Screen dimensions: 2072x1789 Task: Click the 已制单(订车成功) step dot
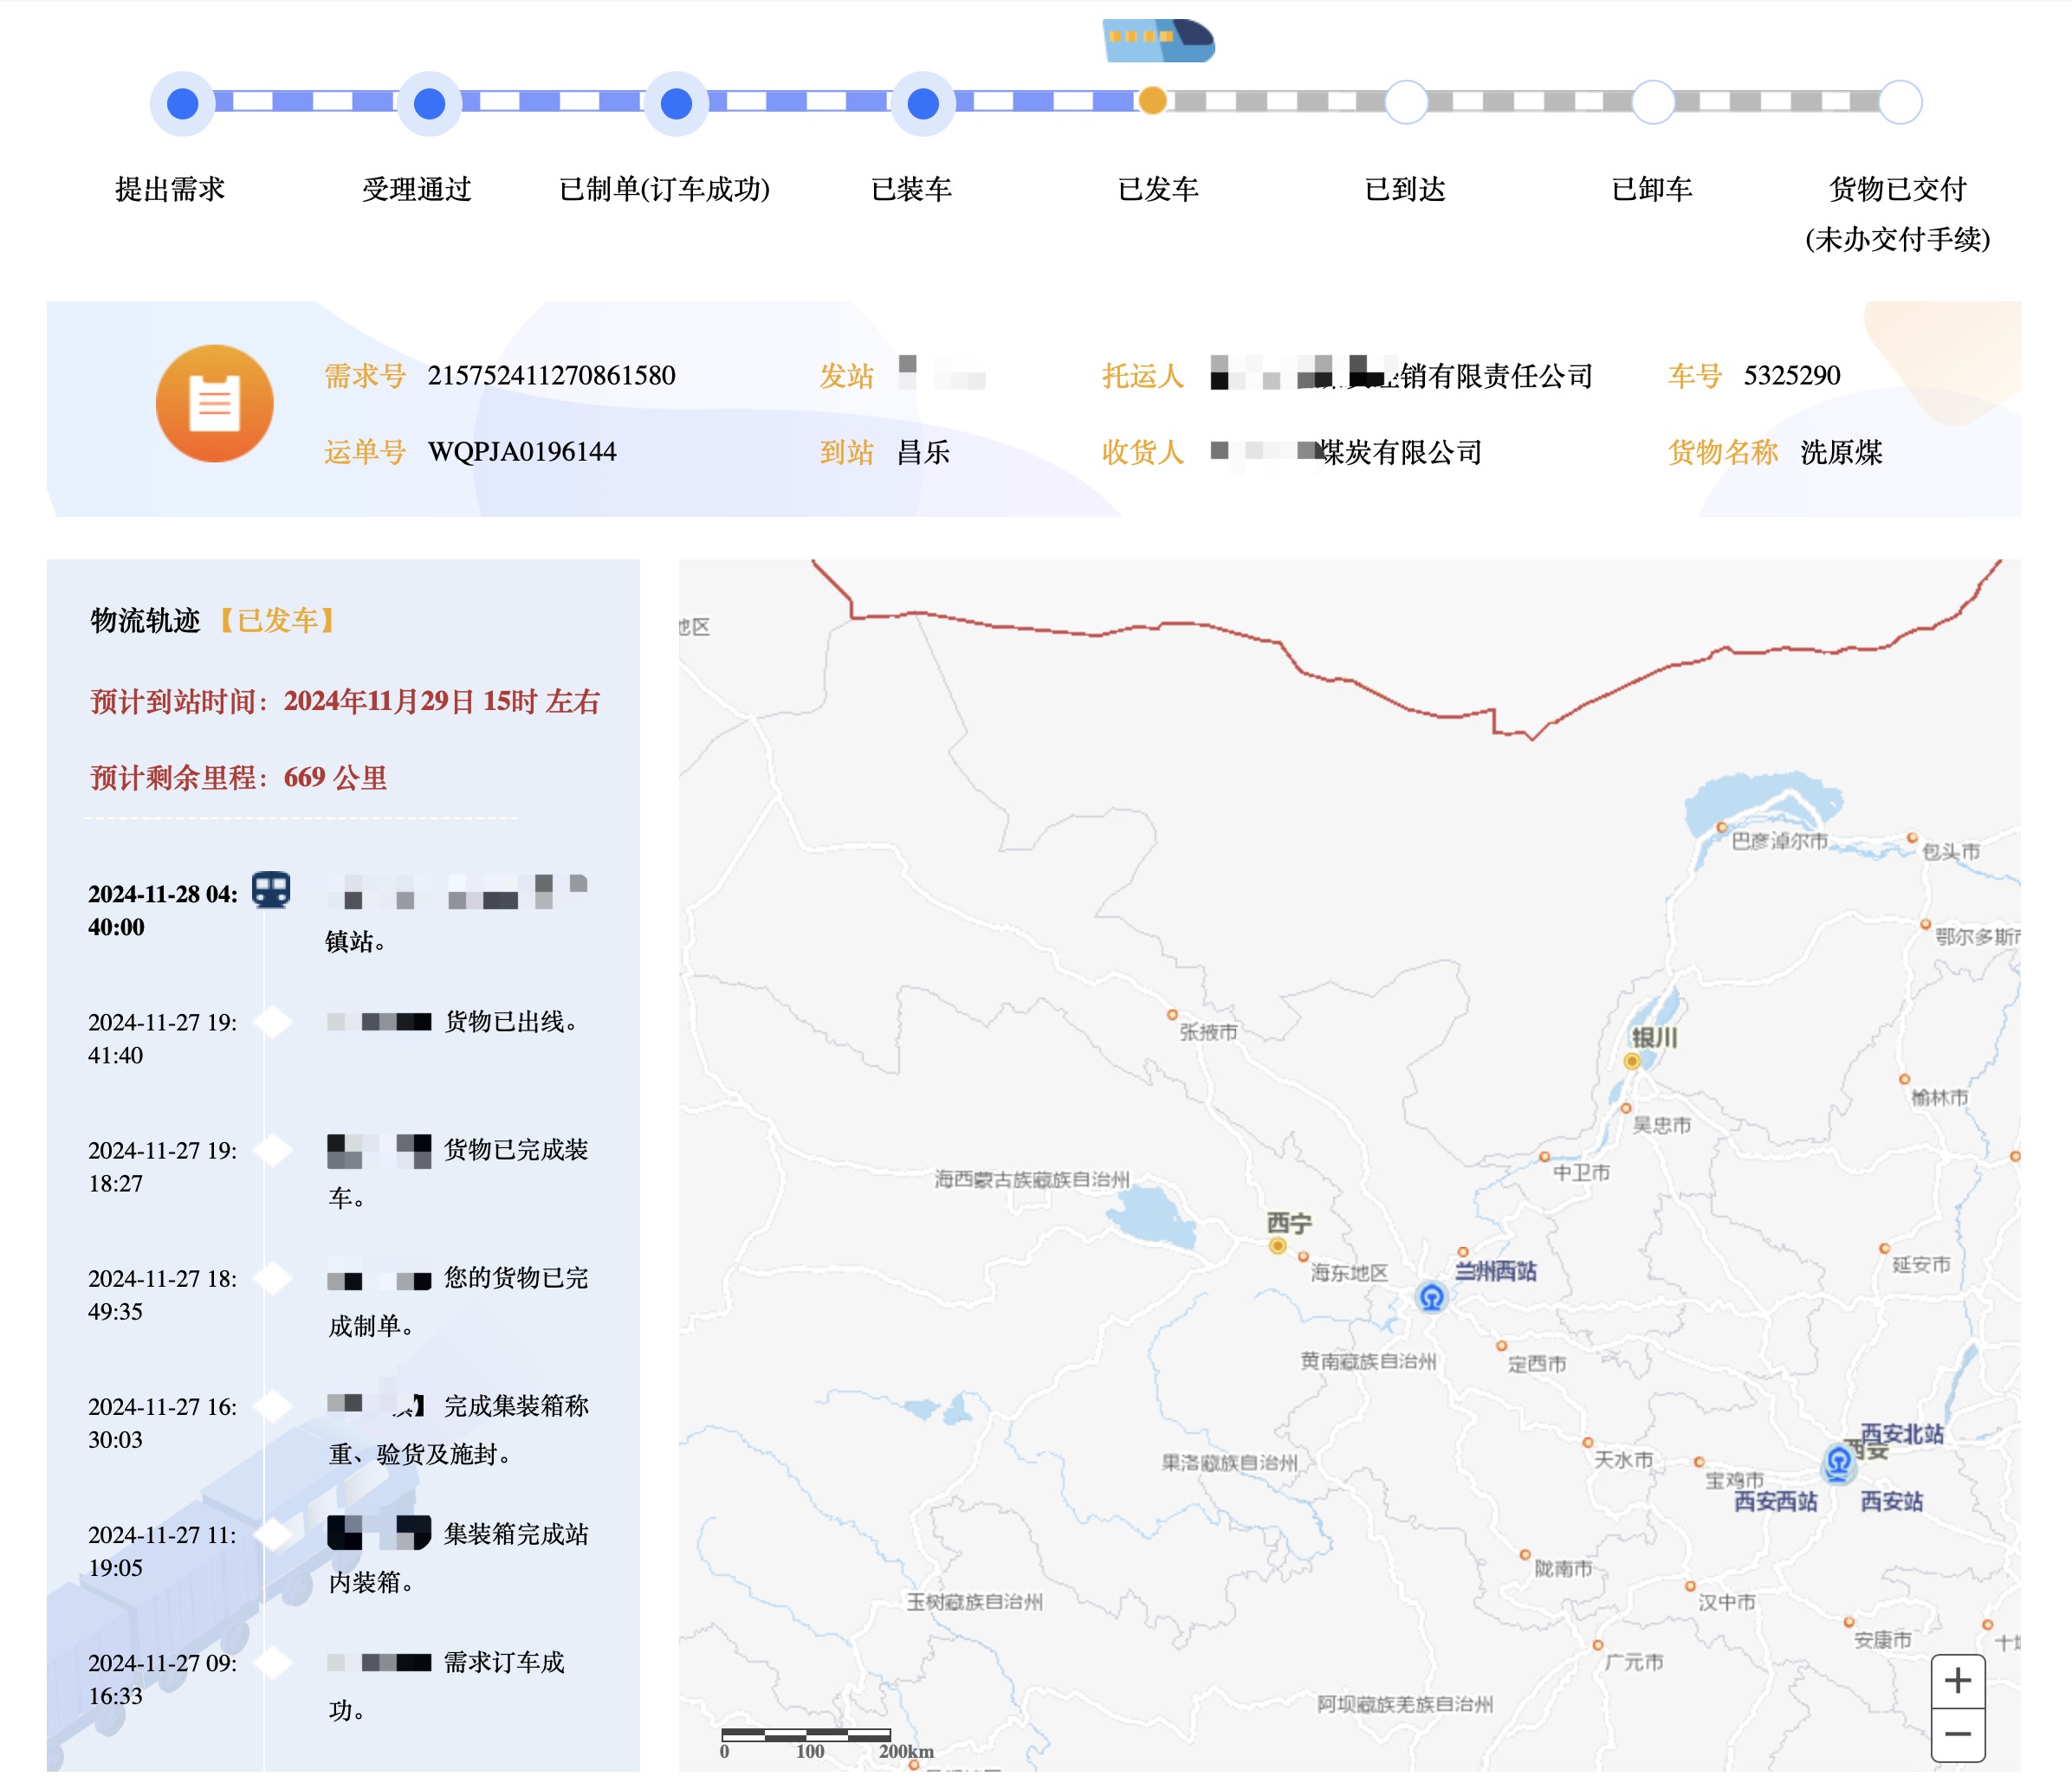pyautogui.click(x=676, y=103)
